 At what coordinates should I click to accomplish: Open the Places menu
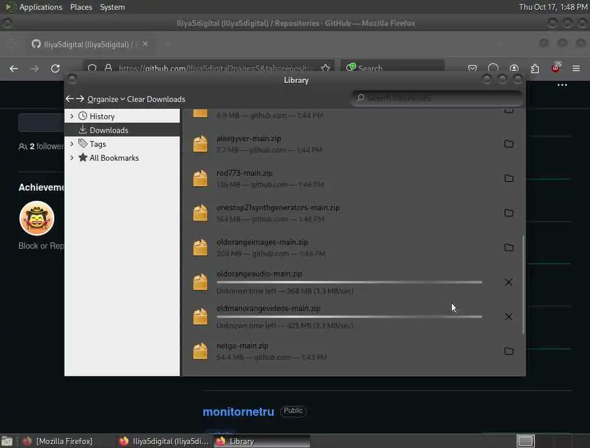(x=81, y=7)
